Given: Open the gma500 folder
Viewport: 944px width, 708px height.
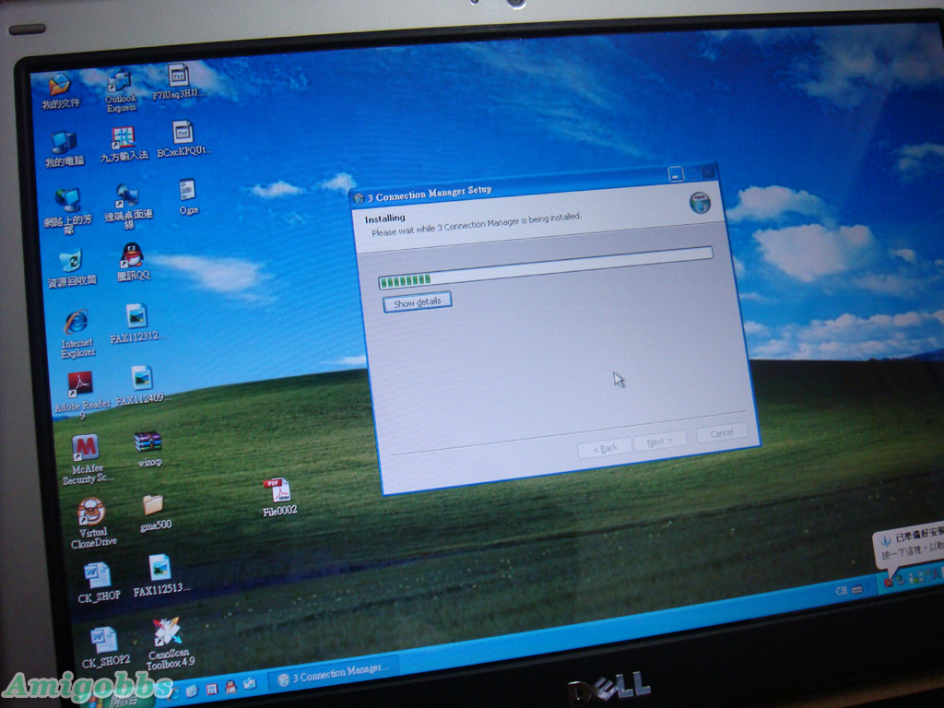Looking at the screenshot, I should (153, 505).
